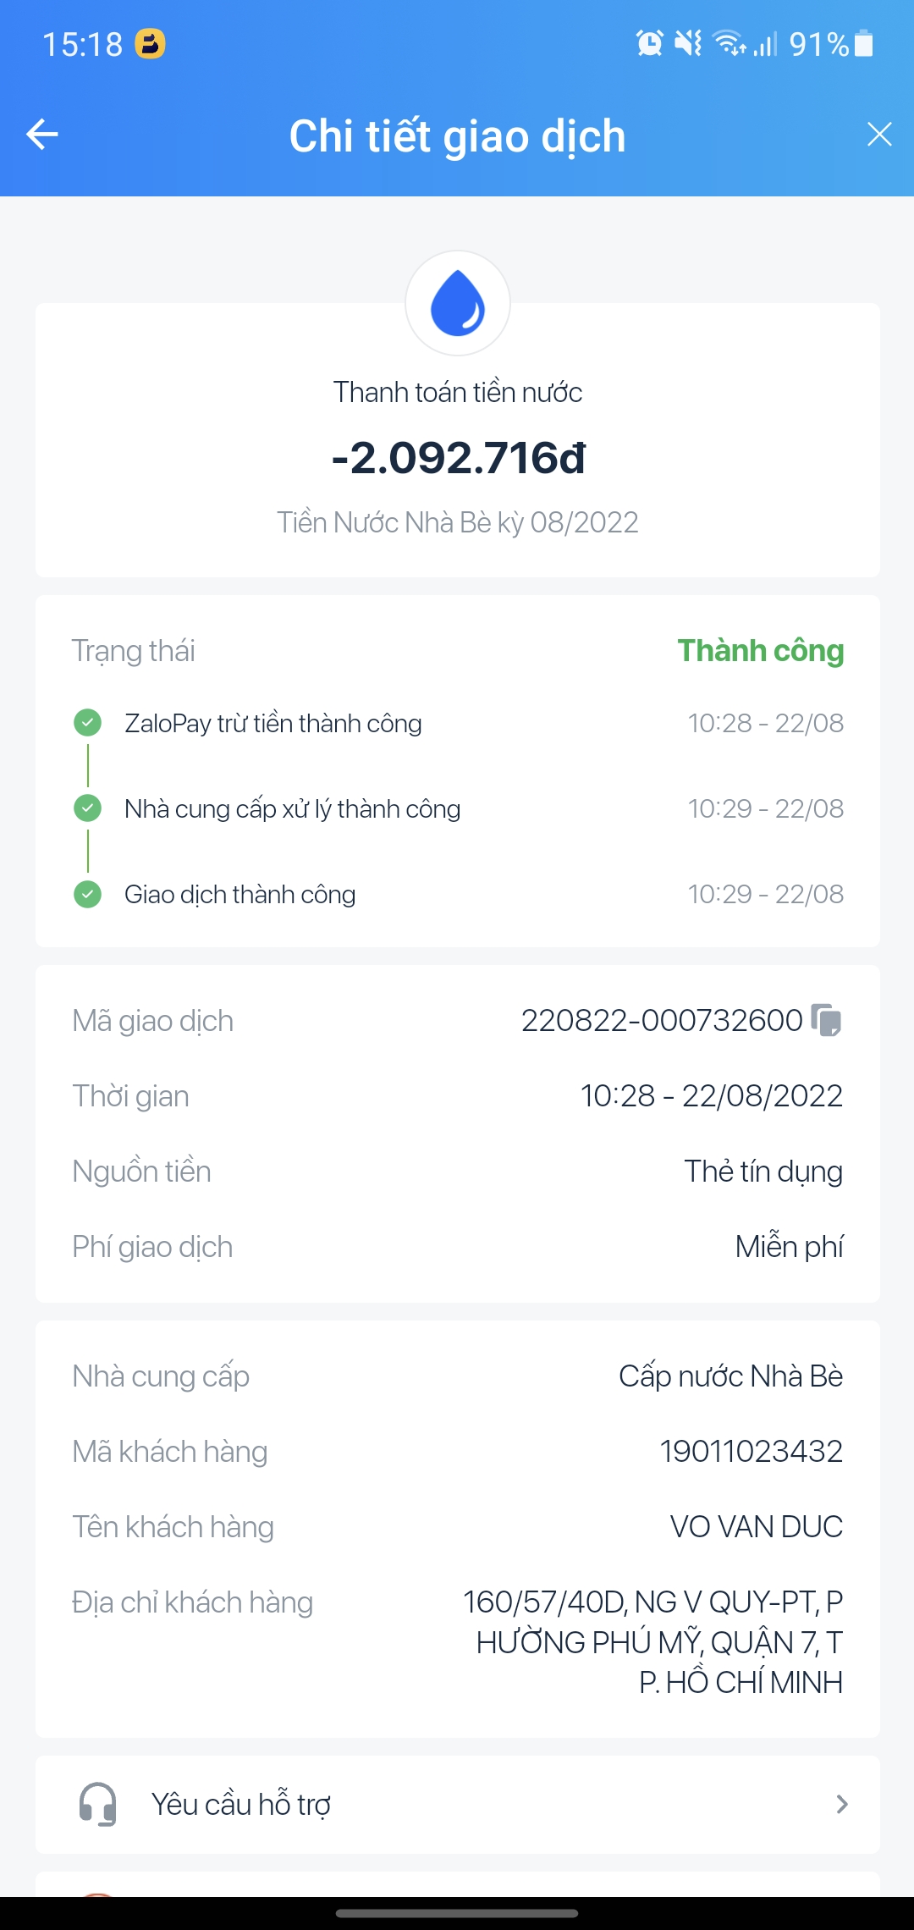
Task: Copy the transaction code
Action: tap(826, 1020)
